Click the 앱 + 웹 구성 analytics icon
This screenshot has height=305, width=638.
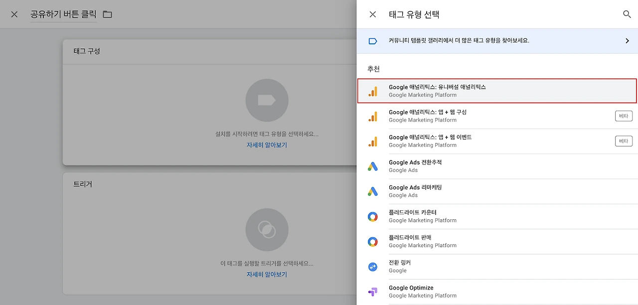tap(373, 116)
